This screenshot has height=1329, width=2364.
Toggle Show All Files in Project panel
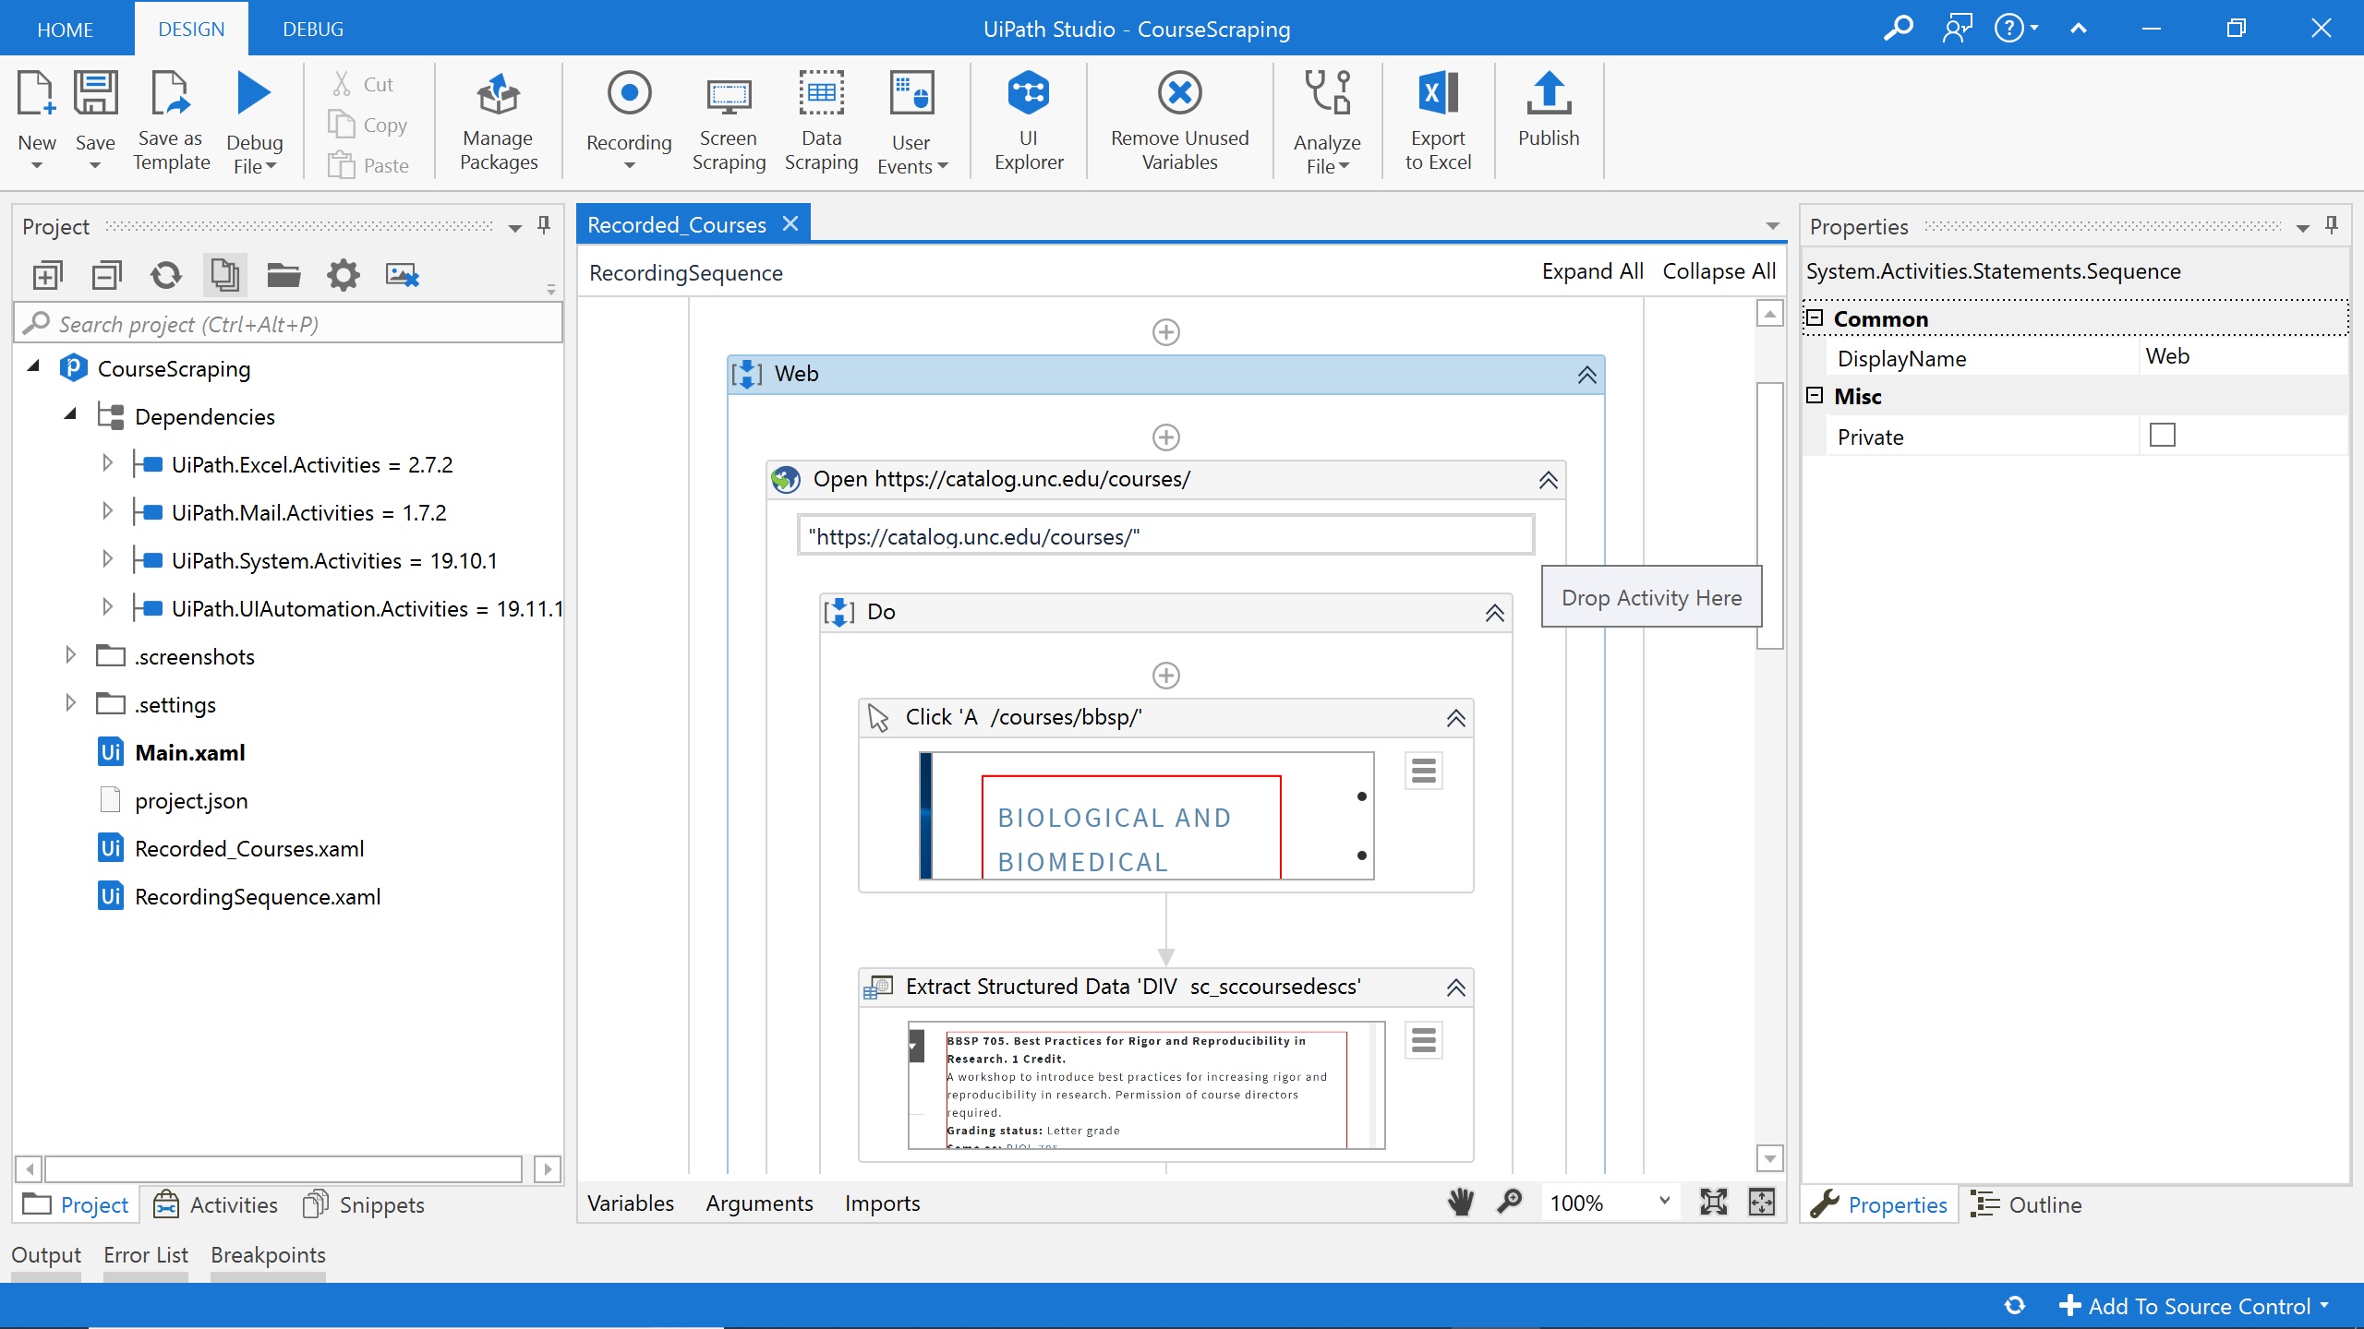tap(224, 275)
